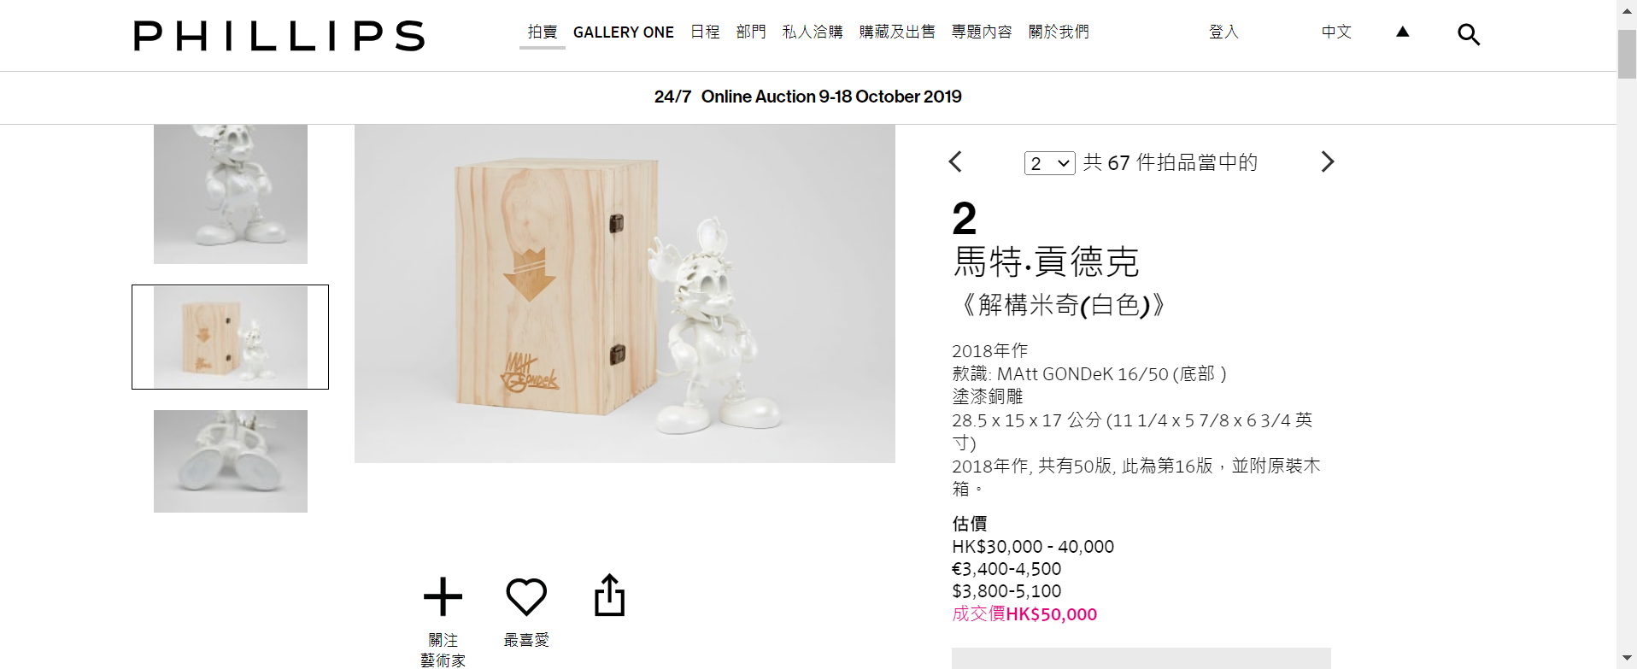Open artist page 馬特·貢德克
The height and width of the screenshot is (669, 1637).
pyautogui.click(x=1046, y=261)
